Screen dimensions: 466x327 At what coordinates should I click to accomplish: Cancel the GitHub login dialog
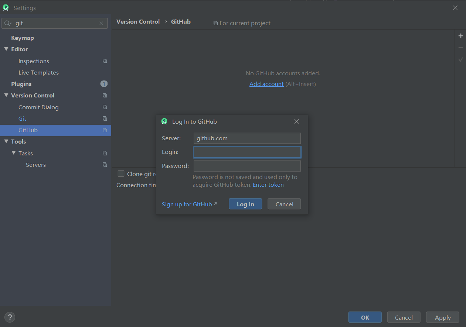coord(284,204)
